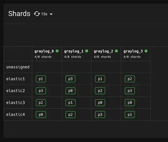Click shard p3 of graylog_2 on elastic4

[x=100, y=115]
